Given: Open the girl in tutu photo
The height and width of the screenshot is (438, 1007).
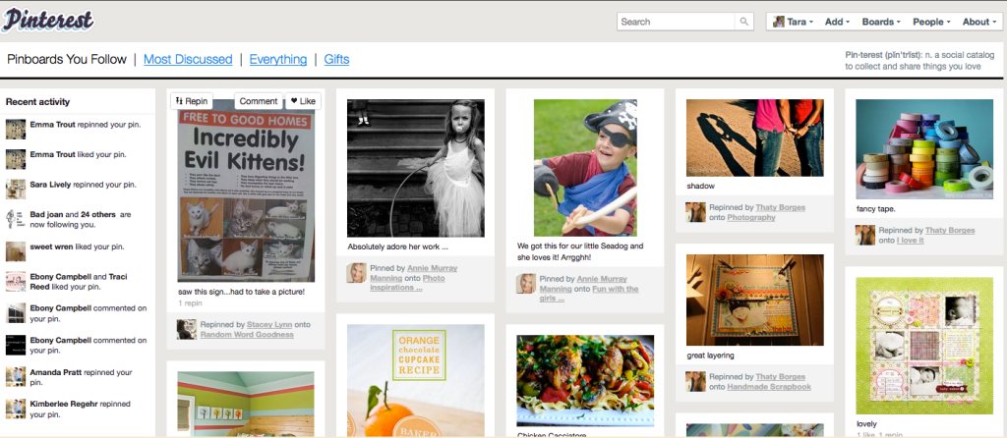Looking at the screenshot, I should coord(416,168).
